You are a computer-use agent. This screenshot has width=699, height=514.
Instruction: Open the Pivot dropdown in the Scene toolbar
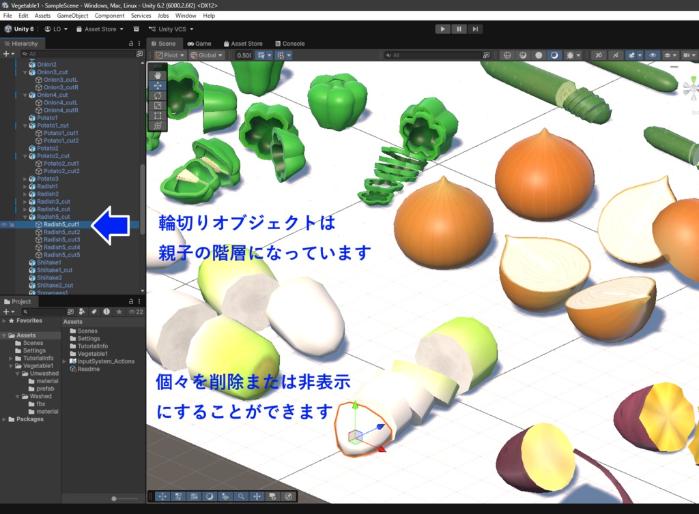(171, 55)
